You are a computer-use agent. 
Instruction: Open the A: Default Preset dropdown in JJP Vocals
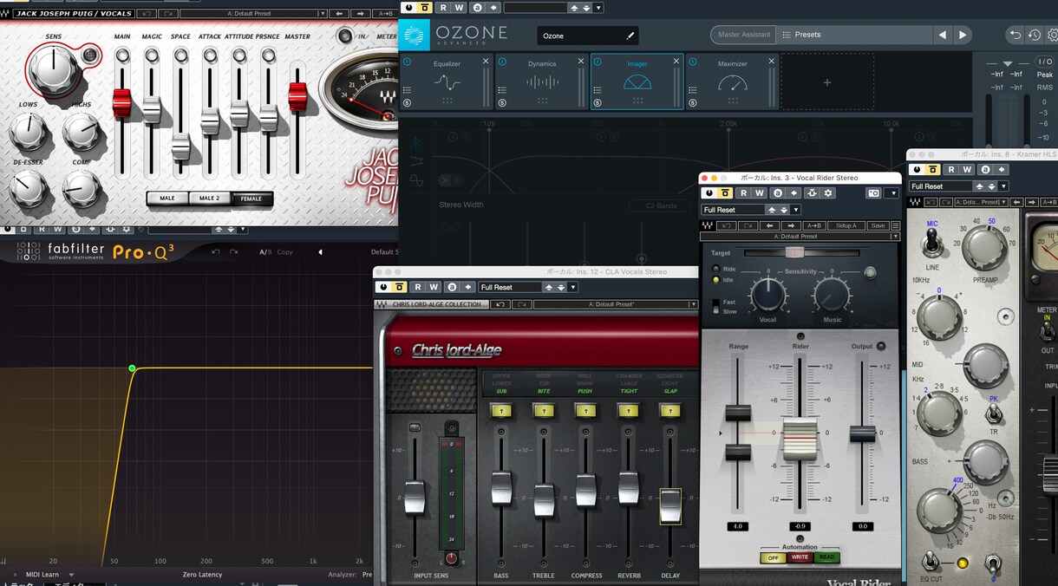tap(254, 13)
